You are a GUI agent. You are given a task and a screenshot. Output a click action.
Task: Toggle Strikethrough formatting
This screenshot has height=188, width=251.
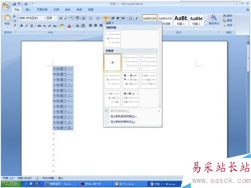pos(40,26)
